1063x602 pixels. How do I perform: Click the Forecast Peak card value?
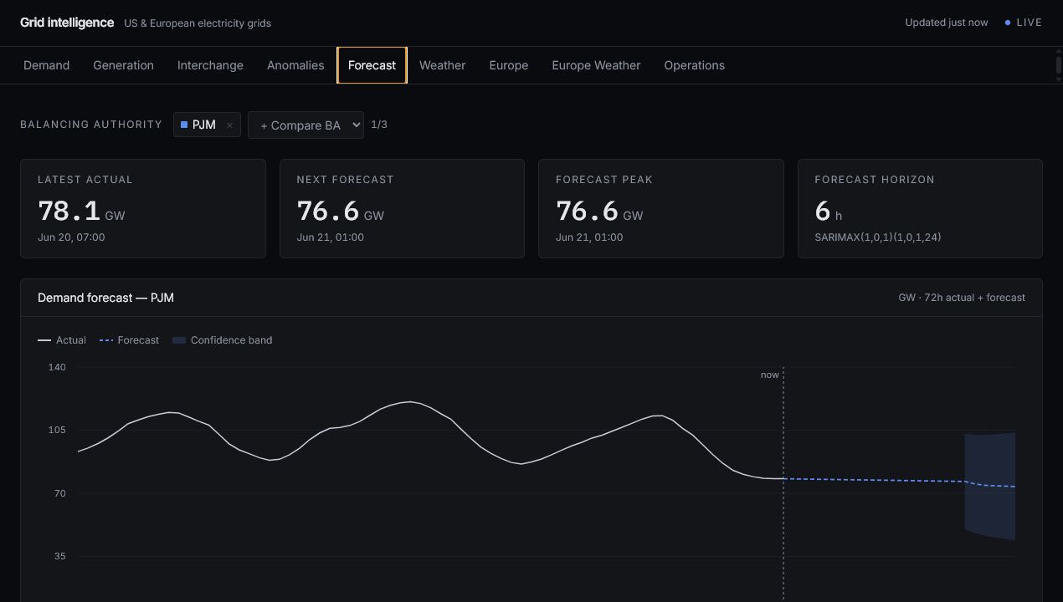point(599,211)
